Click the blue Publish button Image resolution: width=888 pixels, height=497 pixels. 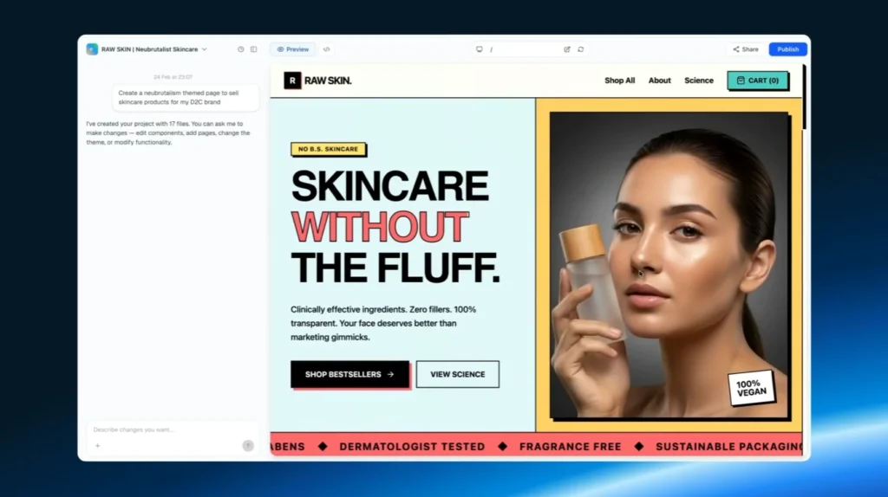click(x=787, y=49)
